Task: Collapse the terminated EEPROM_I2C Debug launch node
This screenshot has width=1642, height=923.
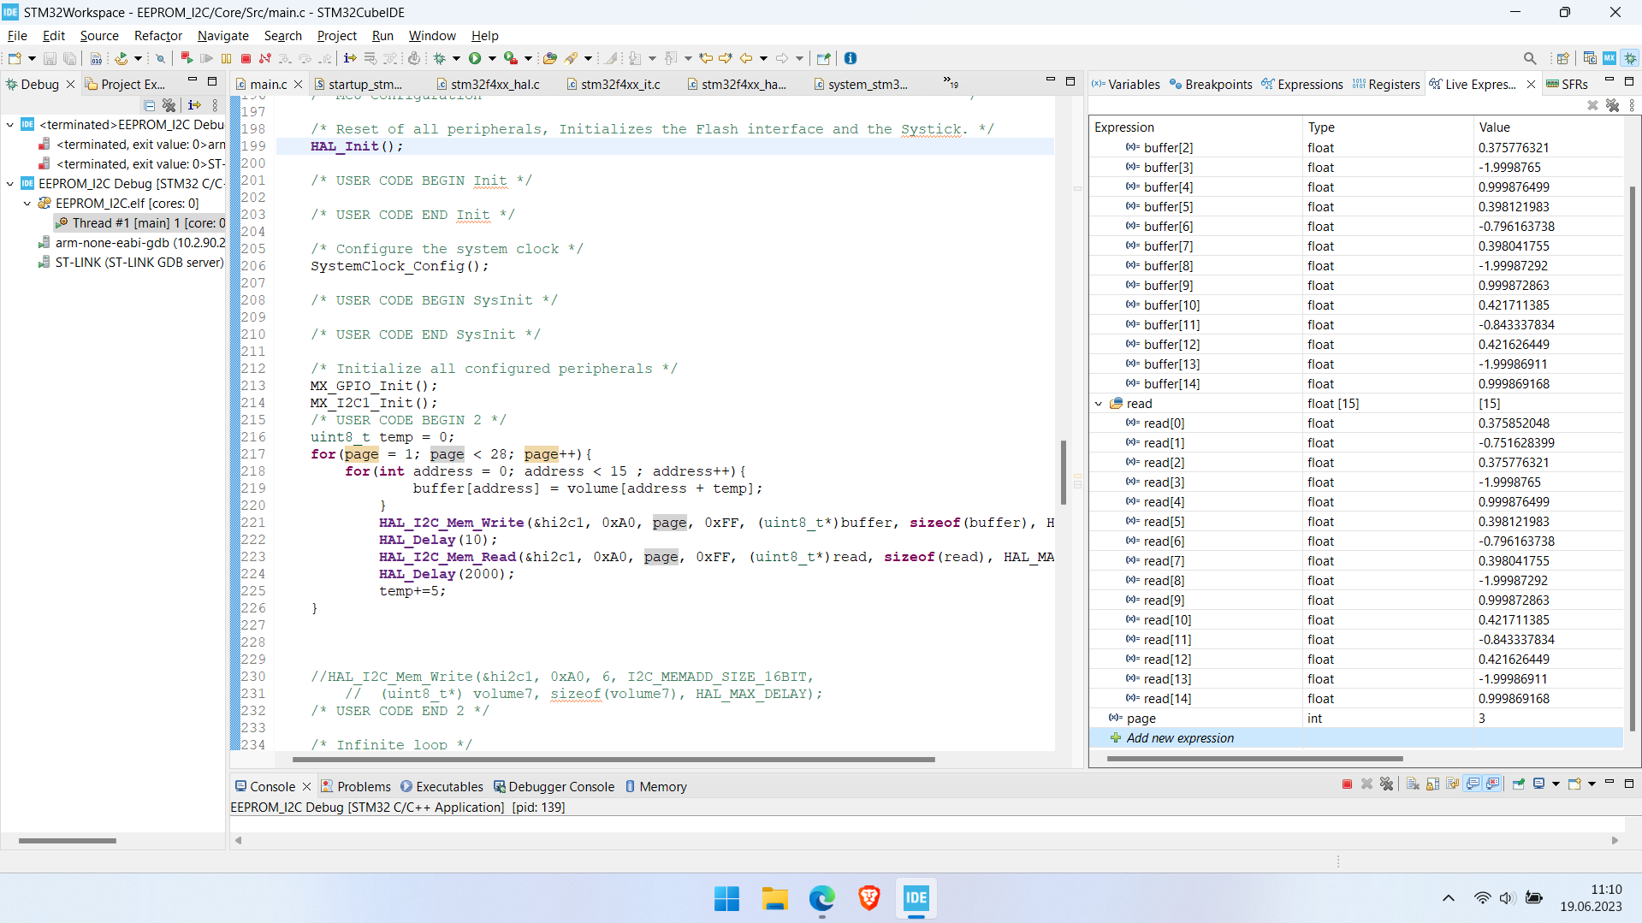Action: point(10,125)
